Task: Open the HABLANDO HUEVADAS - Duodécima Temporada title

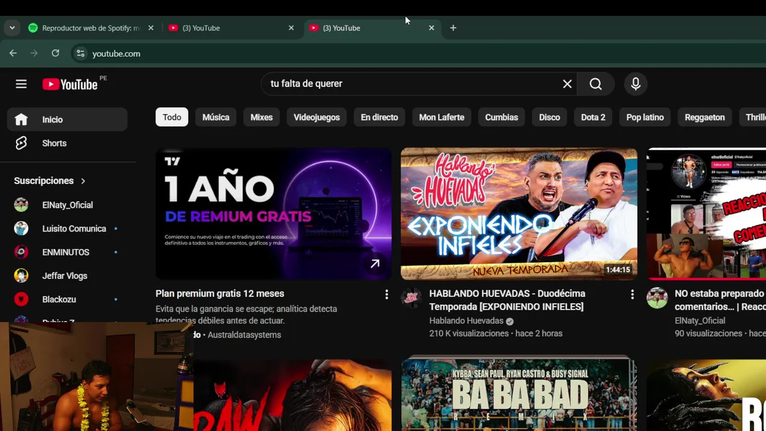Action: coord(507,300)
